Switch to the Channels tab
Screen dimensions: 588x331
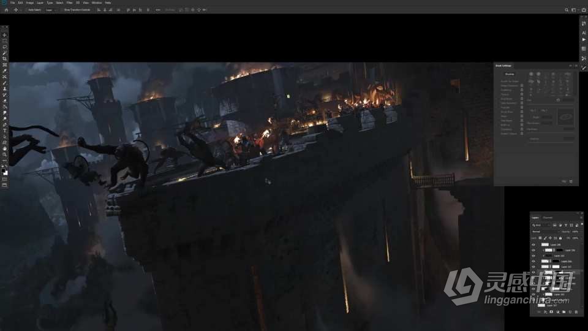548,218
